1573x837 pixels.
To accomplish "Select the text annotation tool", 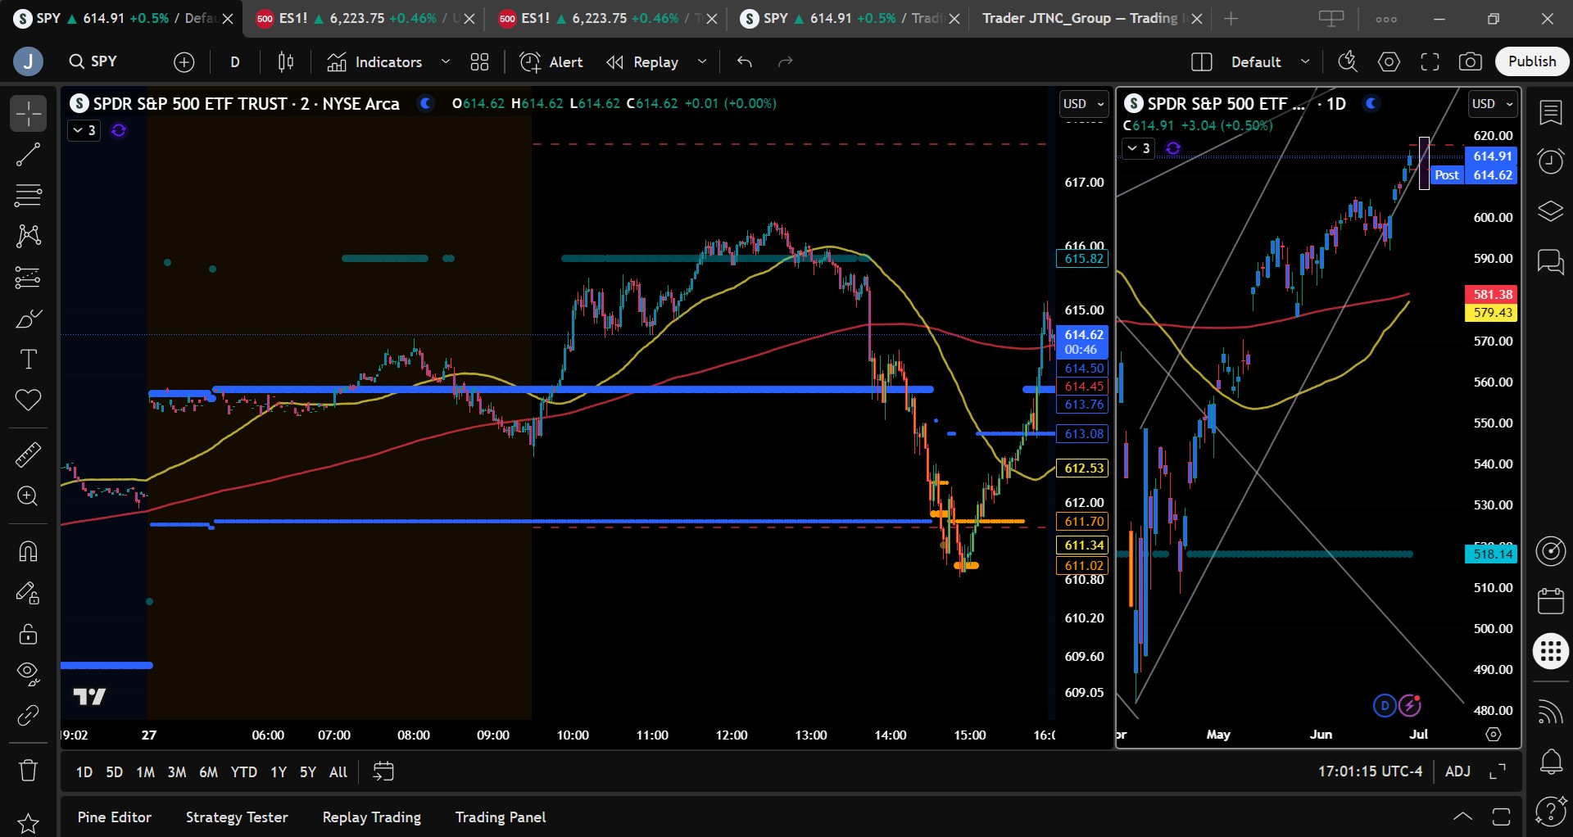I will pos(28,360).
